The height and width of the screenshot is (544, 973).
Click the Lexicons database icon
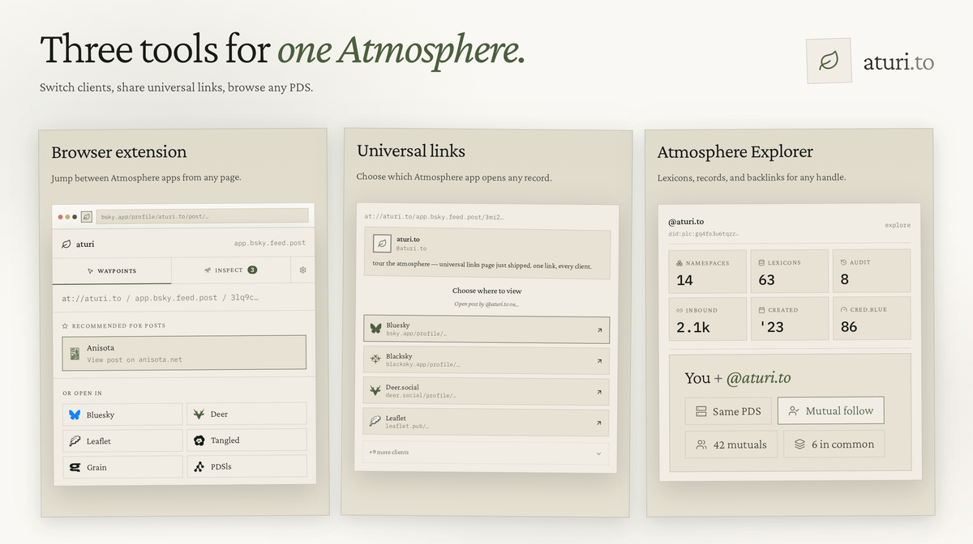[762, 263]
